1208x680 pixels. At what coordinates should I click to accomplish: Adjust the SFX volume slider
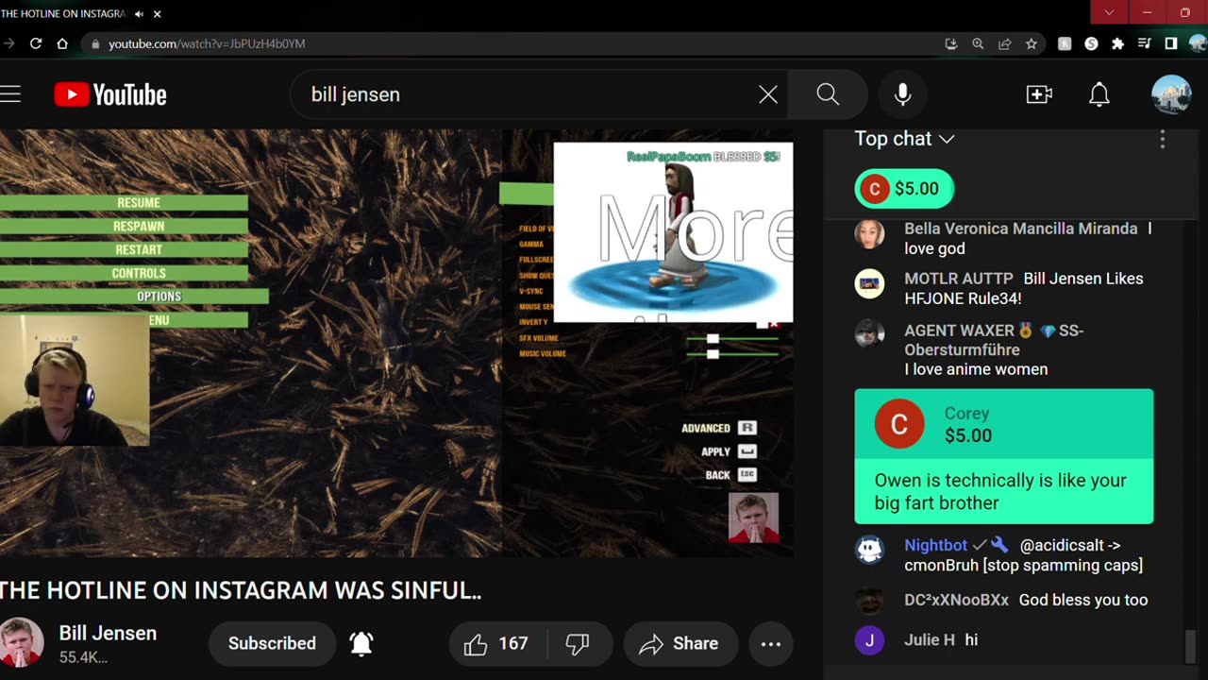click(713, 338)
